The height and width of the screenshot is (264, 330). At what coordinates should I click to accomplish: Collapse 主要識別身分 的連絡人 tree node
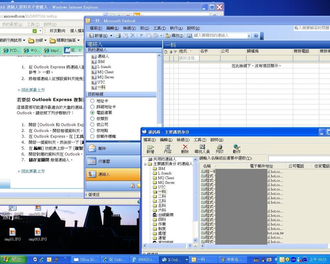point(145,164)
